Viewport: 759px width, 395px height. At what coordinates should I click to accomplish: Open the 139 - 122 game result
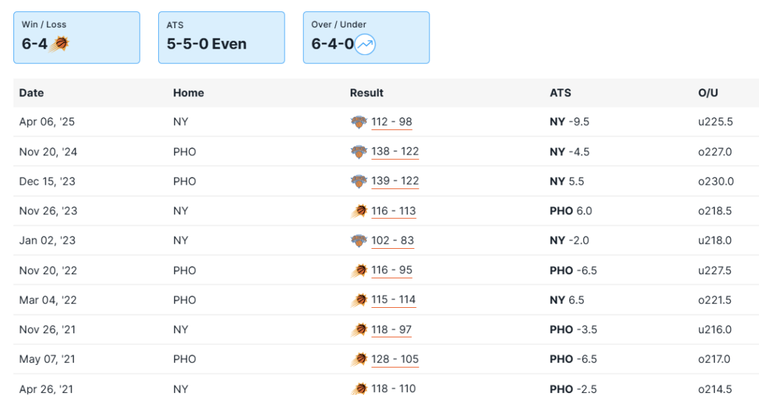pyautogui.click(x=395, y=181)
